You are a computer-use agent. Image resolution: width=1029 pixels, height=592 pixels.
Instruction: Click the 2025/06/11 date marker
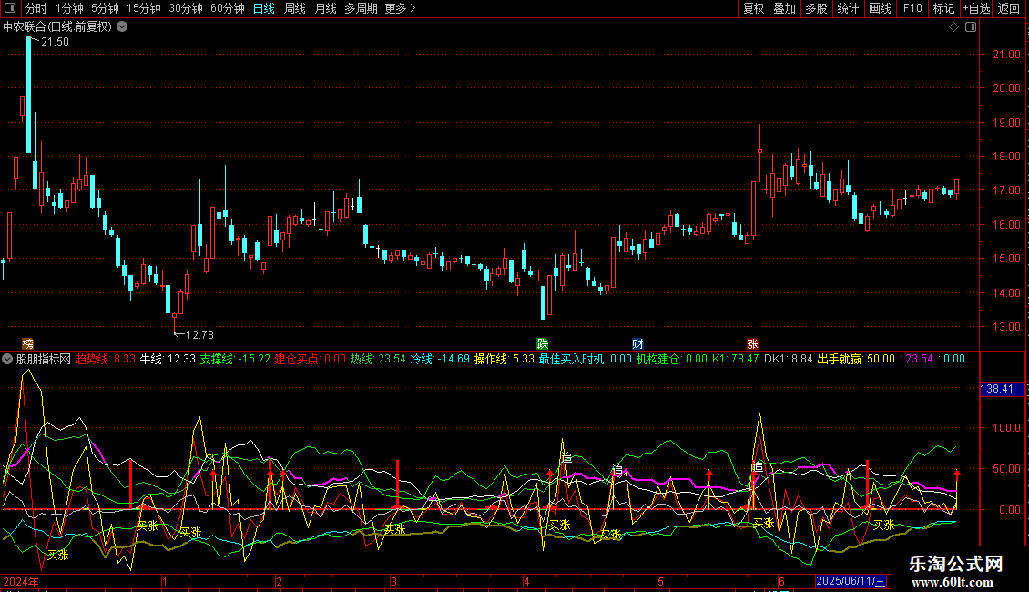coord(851,581)
